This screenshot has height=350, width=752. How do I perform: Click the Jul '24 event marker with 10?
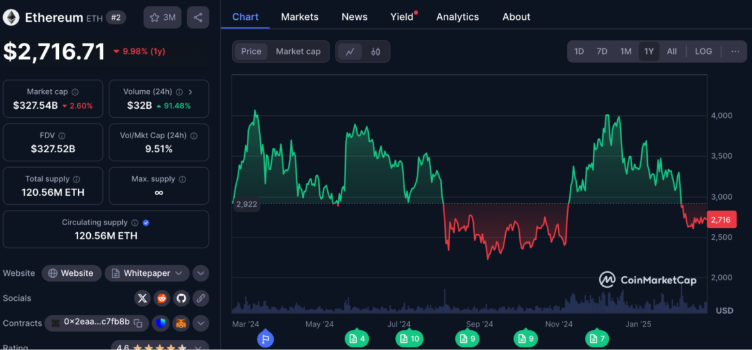(x=409, y=338)
